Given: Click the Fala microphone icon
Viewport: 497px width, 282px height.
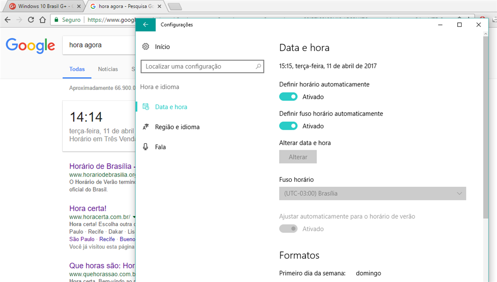Looking at the screenshot, I should point(146,147).
